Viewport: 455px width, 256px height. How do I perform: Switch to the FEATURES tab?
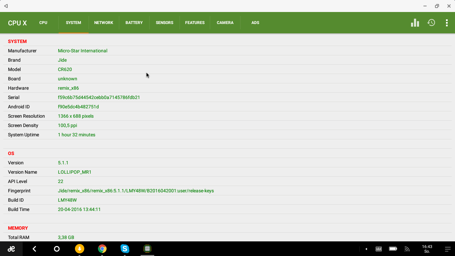pyautogui.click(x=195, y=23)
